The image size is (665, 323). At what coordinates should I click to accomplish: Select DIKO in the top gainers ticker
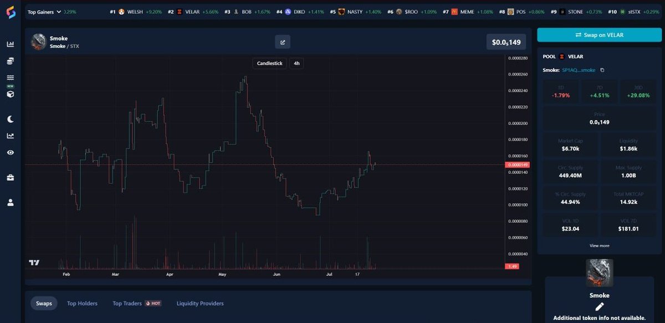300,12
